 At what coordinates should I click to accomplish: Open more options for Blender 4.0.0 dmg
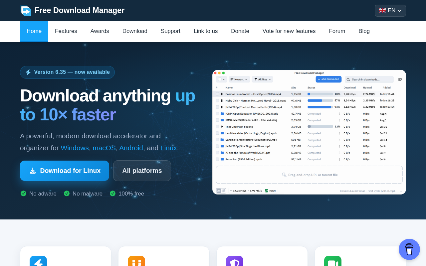click(339, 120)
